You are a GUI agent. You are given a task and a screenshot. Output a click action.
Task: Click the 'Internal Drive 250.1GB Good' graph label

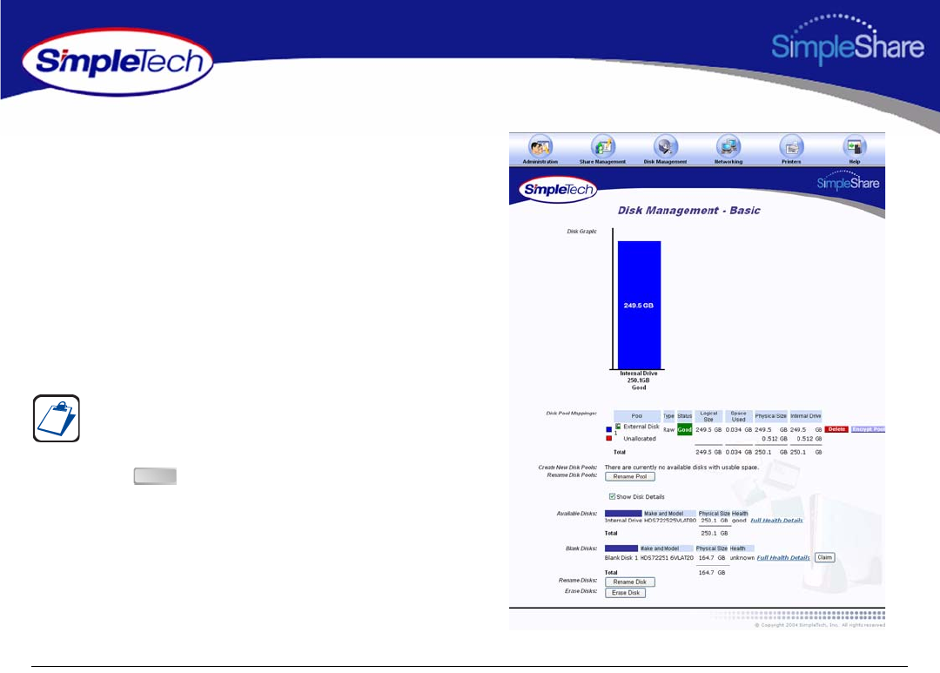pyautogui.click(x=639, y=380)
